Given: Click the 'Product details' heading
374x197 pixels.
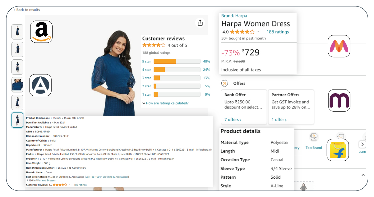Looking at the screenshot, I should pyautogui.click(x=240, y=131).
